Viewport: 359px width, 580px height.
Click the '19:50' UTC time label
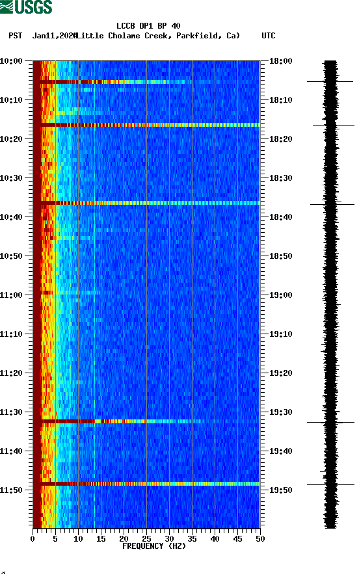tap(280, 490)
